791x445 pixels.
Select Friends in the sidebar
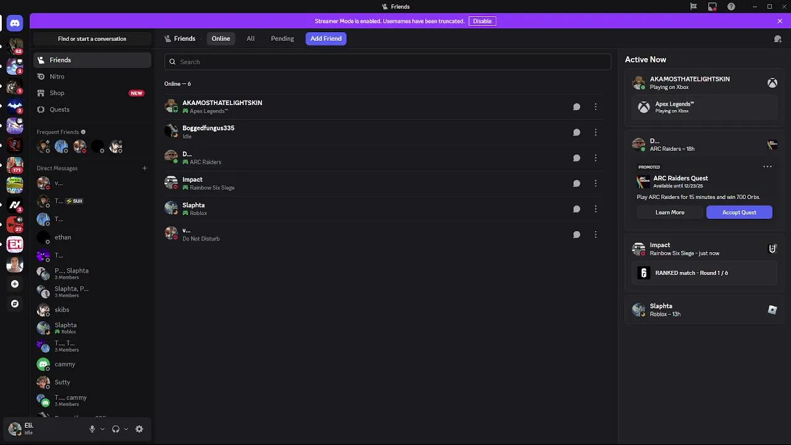pos(92,60)
